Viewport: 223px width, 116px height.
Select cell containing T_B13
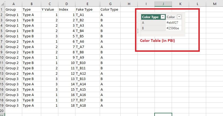coord(87,79)
